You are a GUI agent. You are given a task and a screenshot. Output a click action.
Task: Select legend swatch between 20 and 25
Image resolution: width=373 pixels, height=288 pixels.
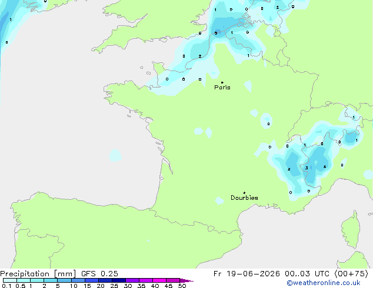click(105, 280)
